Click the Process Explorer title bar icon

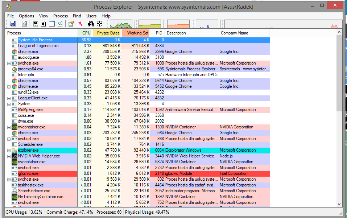pos(8,7)
